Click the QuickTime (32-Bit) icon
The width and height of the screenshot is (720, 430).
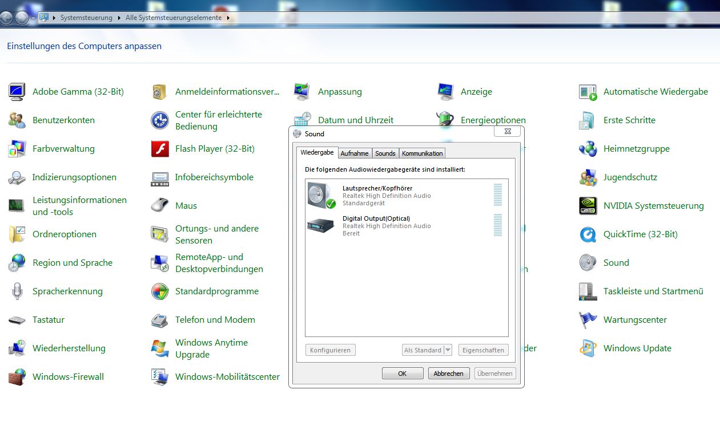tap(588, 234)
